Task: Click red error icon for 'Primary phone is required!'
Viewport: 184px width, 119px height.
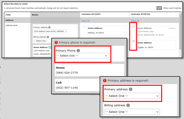Action: click(x=56, y=42)
